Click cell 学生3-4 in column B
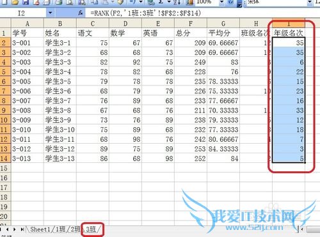 (x=60, y=72)
